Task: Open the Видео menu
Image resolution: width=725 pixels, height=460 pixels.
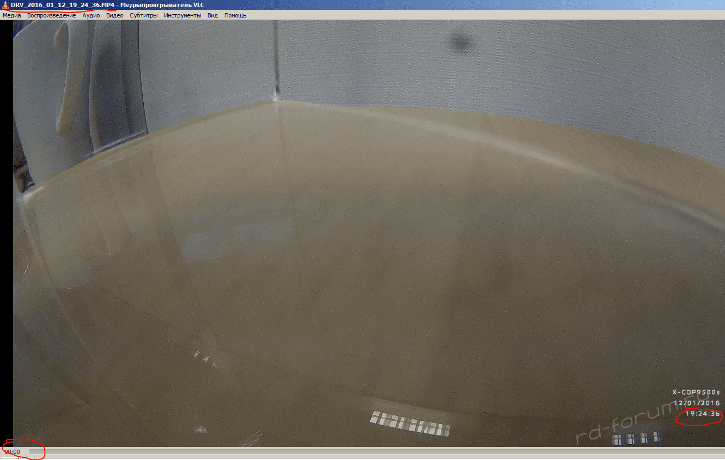Action: 114,15
